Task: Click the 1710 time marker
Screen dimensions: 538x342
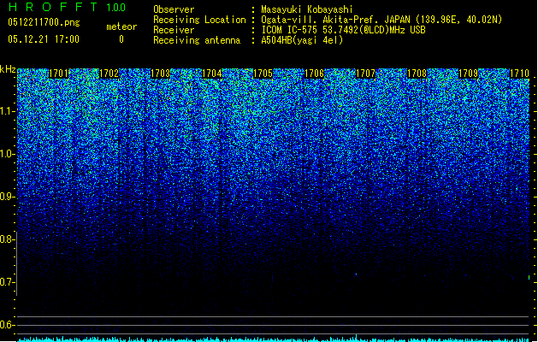Action: (x=519, y=74)
